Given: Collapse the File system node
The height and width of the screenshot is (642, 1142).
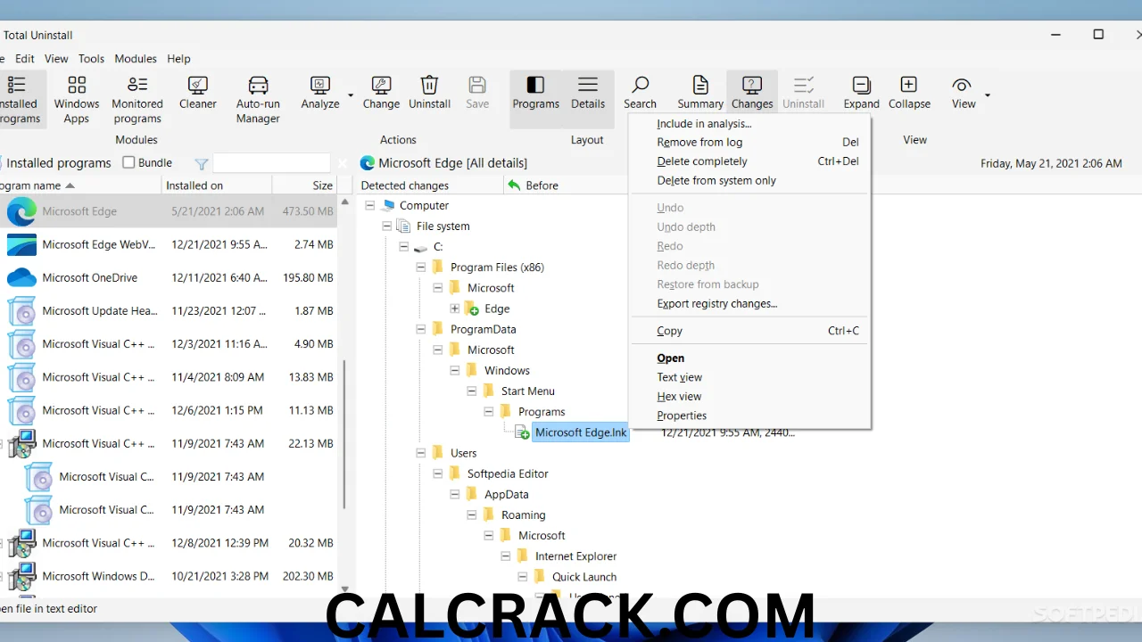Looking at the screenshot, I should click(x=386, y=226).
